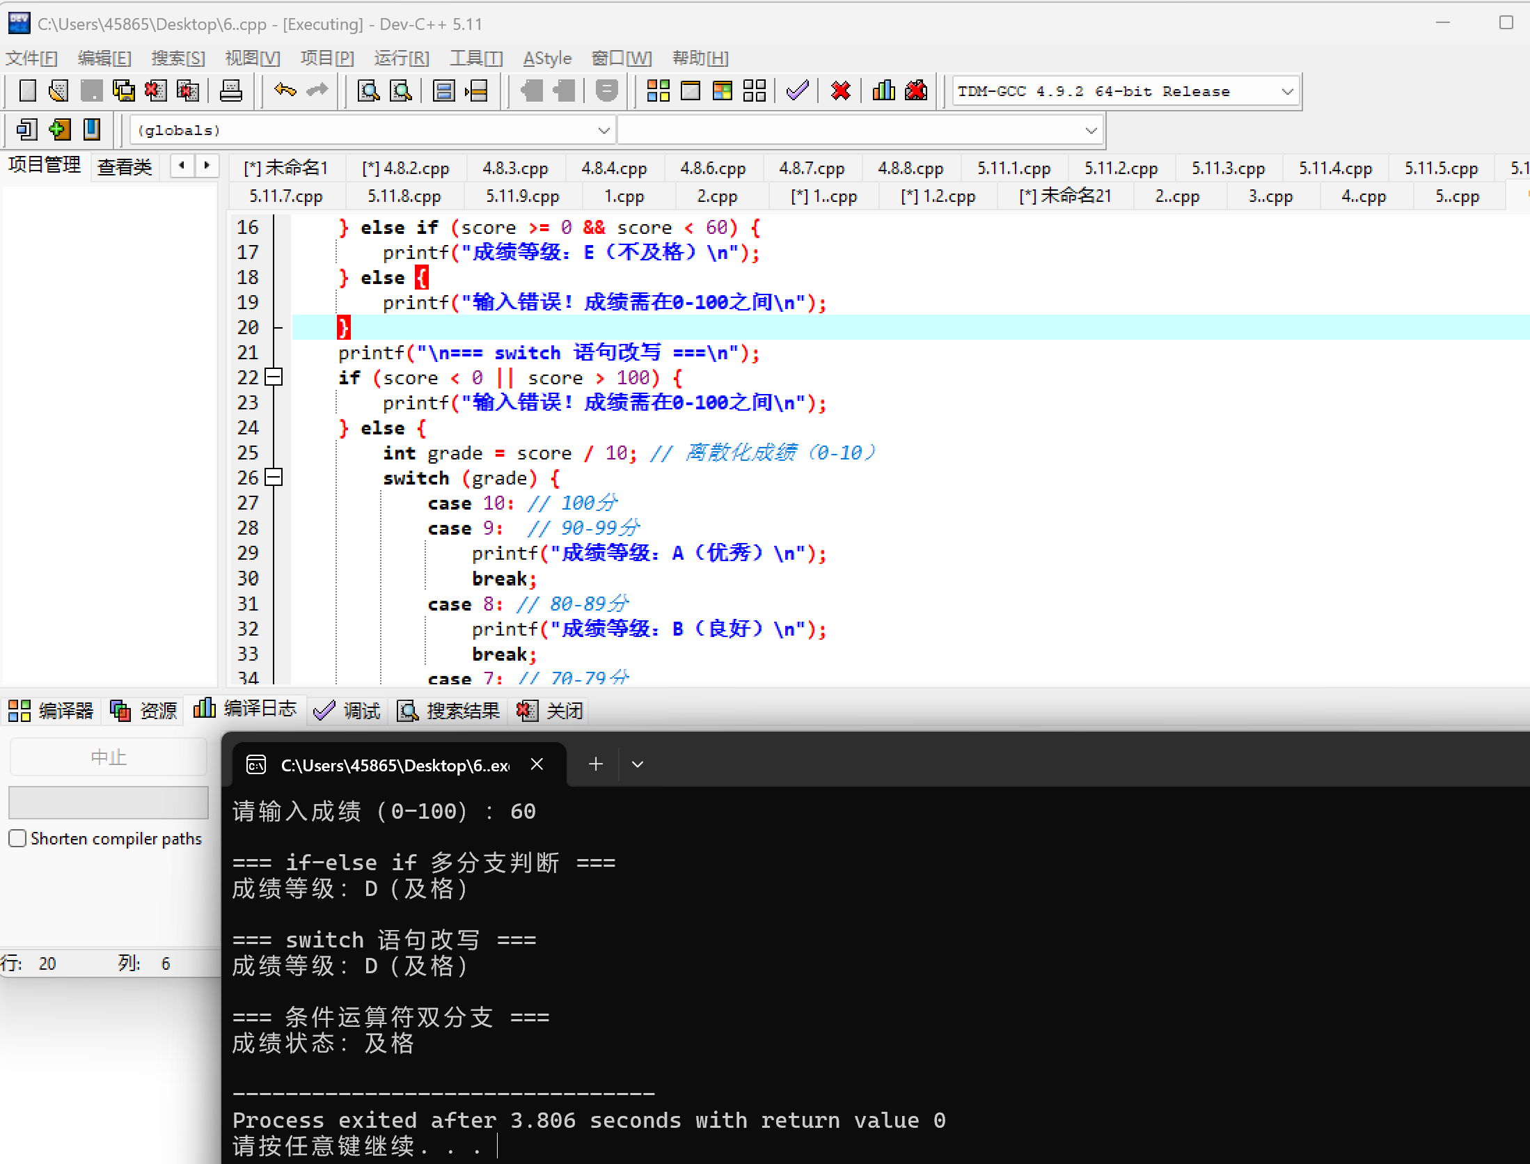Click the New file toolbar icon

(x=27, y=91)
